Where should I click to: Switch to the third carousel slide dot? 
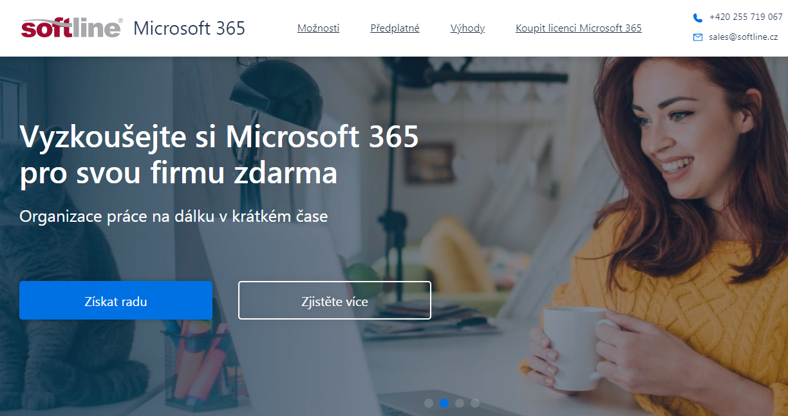460,403
